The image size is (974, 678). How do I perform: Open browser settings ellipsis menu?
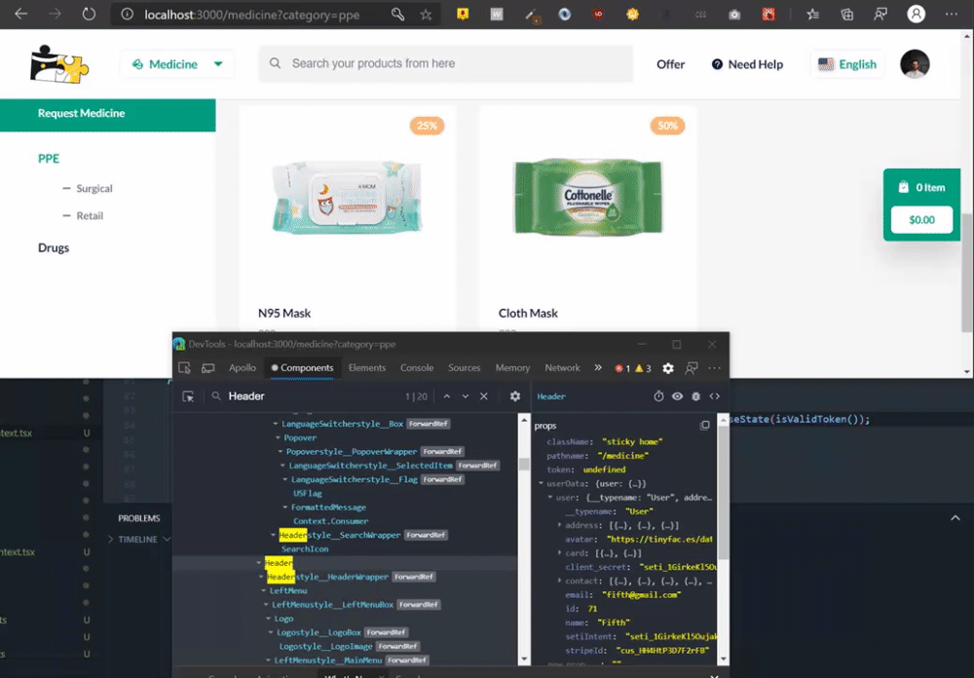951,14
